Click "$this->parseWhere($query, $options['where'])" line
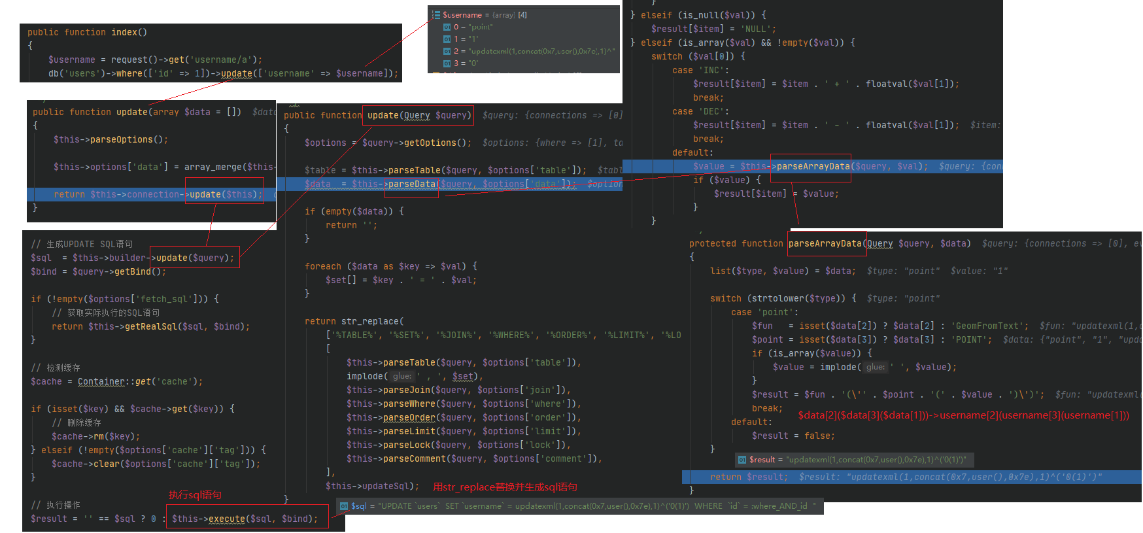The width and height of the screenshot is (1143, 533). point(464,404)
